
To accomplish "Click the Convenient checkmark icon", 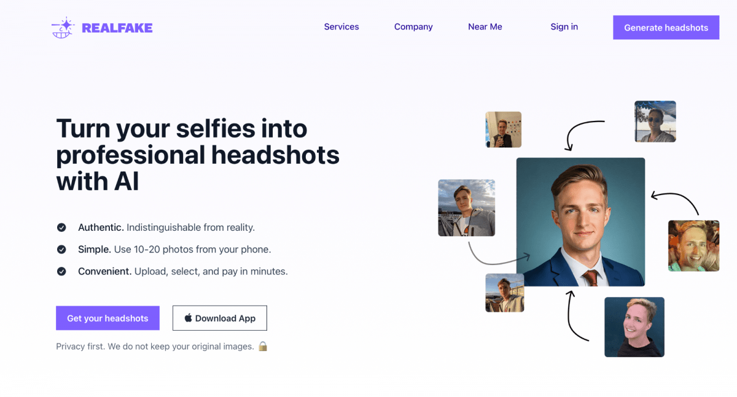I will coord(61,271).
